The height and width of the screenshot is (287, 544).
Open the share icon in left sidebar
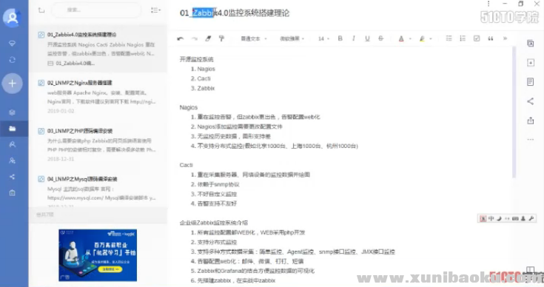(12, 177)
